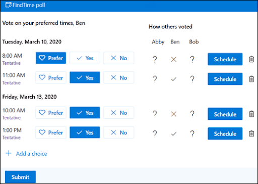This screenshot has width=258, height=184.
Task: Click Abby's question mark for 8:00 AM
Action: tap(155, 59)
